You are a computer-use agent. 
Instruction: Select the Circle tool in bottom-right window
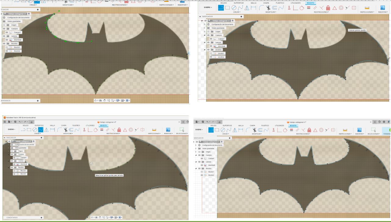click(x=223, y=130)
